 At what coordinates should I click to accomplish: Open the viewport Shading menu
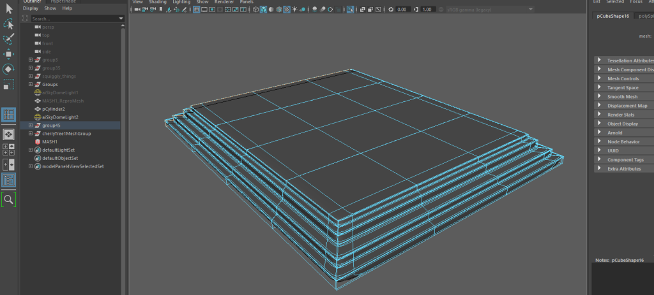[x=157, y=2]
